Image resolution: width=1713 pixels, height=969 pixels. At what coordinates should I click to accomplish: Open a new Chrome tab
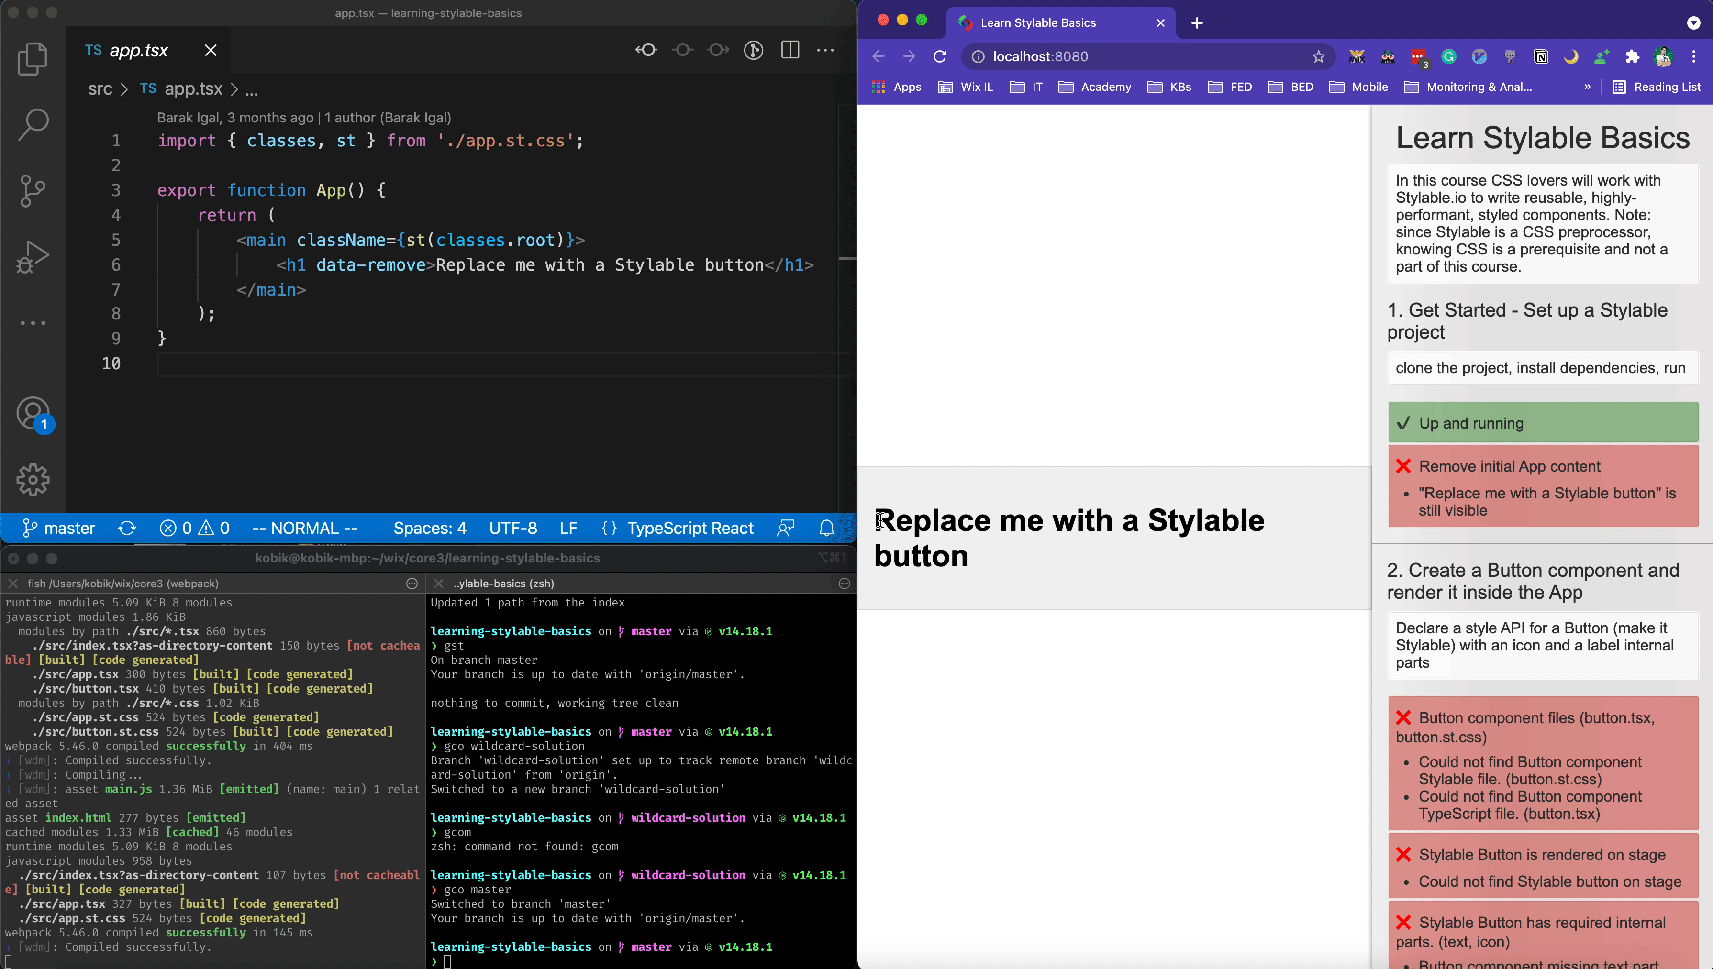(1197, 23)
